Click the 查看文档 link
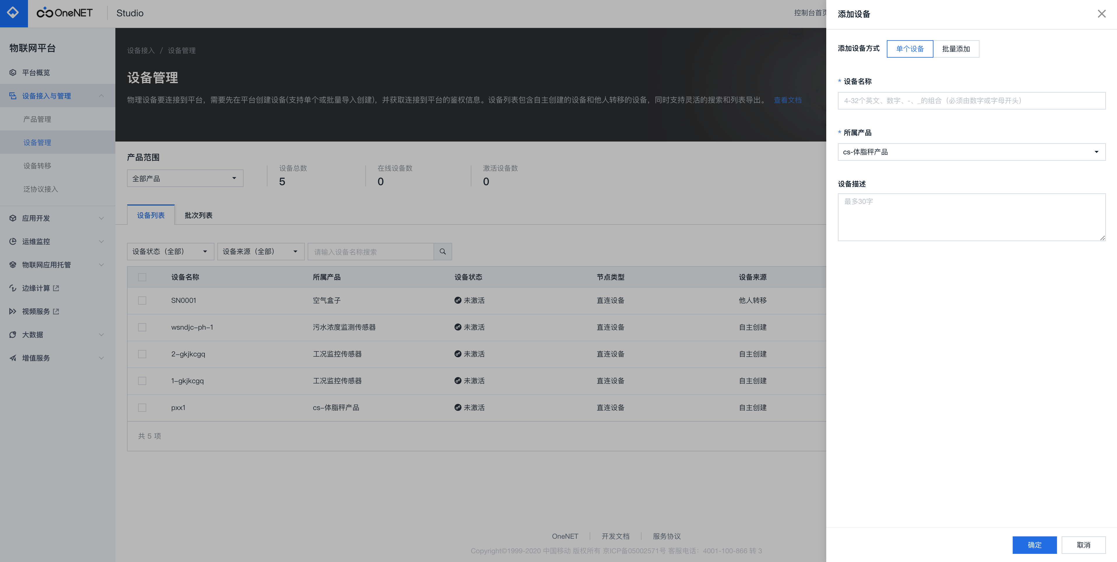 [787, 100]
